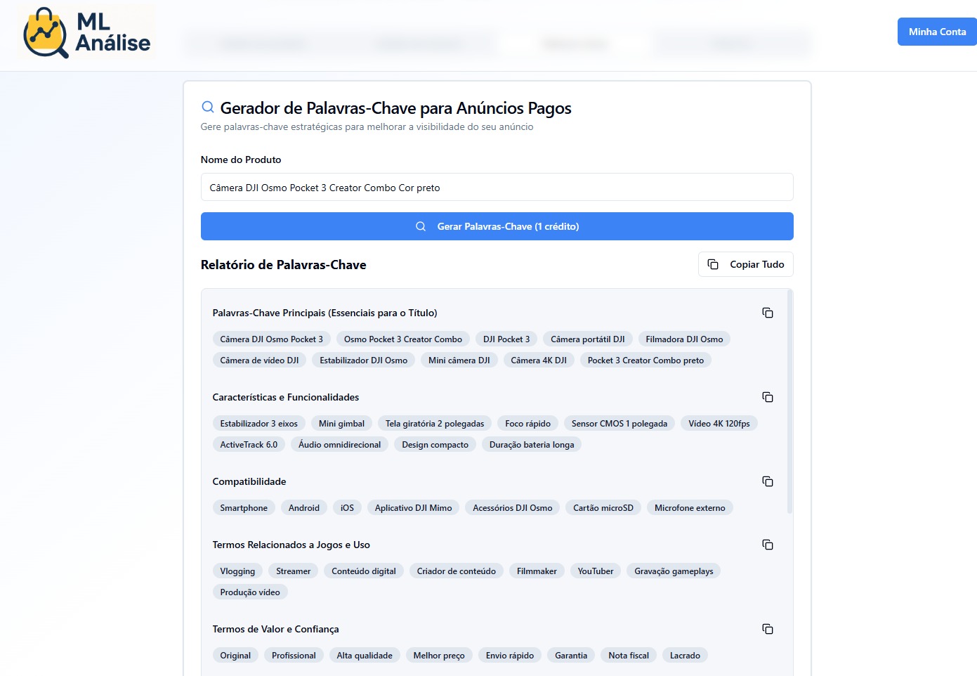The image size is (977, 676).
Task: Click the Filmadora DJI Osmo tag
Action: point(684,339)
